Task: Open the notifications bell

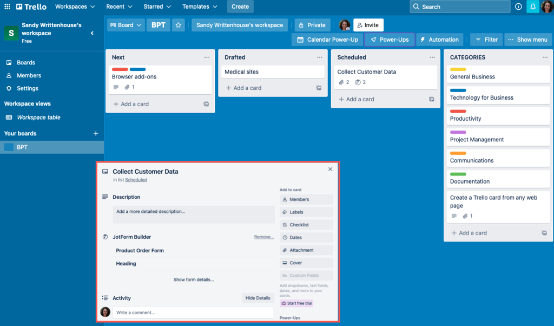Action: tap(532, 6)
